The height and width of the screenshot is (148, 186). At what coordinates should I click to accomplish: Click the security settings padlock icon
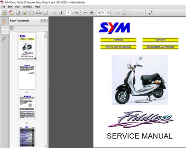click(4, 21)
